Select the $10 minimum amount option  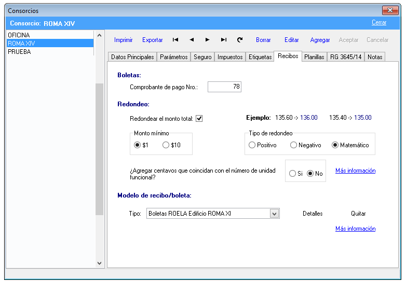166,145
